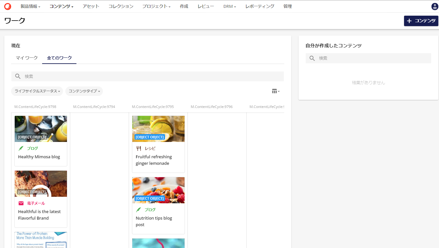The height and width of the screenshot is (248, 439).
Task: Open the 製品情報 menu
Action: [x=30, y=6]
